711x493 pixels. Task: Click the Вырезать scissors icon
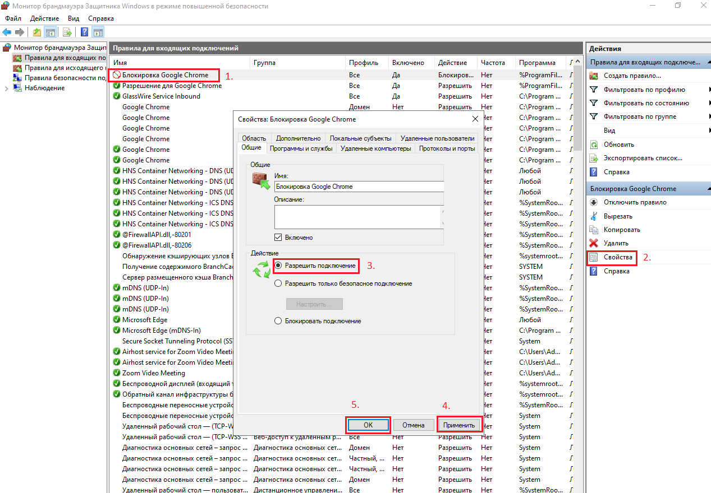pyautogui.click(x=594, y=216)
